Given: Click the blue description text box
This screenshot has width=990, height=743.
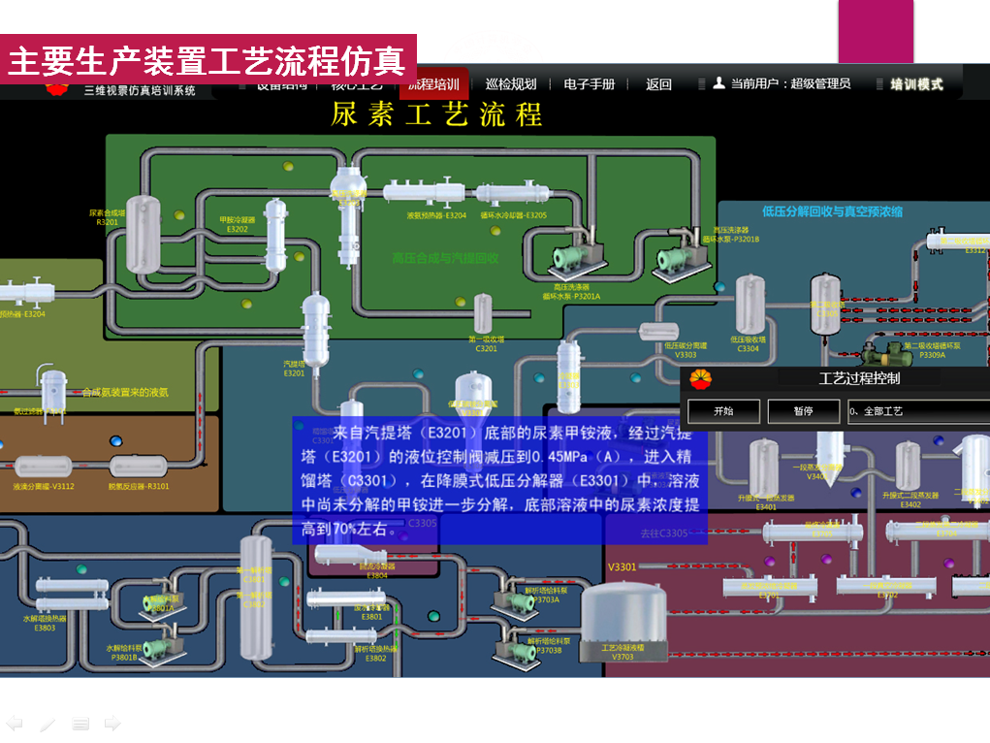Looking at the screenshot, I should [x=499, y=480].
